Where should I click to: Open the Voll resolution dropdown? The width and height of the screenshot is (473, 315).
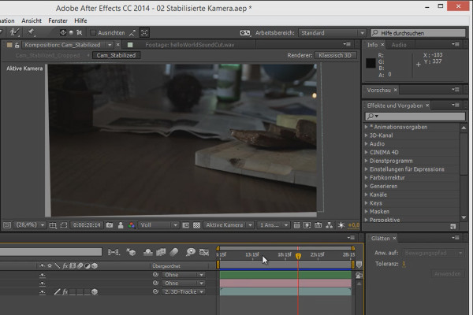pos(158,225)
